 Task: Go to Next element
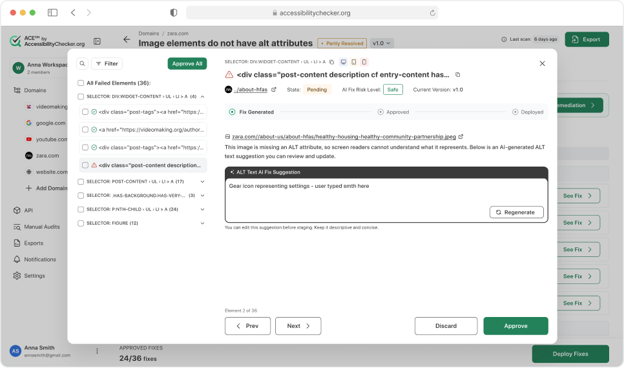click(298, 326)
